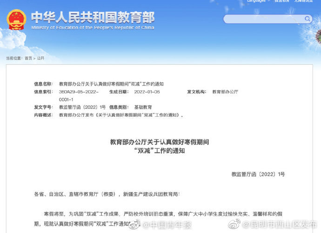This screenshot has height=233, width=321.
Task: Click the 当前位置 breadcrumb label
Action: click(x=14, y=58)
